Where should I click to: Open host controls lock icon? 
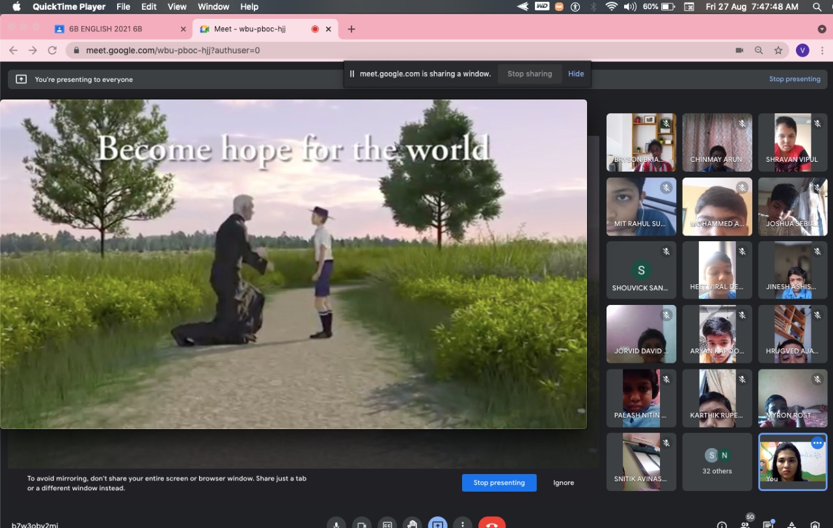[815, 524]
